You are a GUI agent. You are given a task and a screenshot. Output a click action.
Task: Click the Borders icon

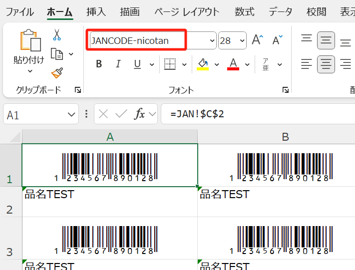point(170,64)
